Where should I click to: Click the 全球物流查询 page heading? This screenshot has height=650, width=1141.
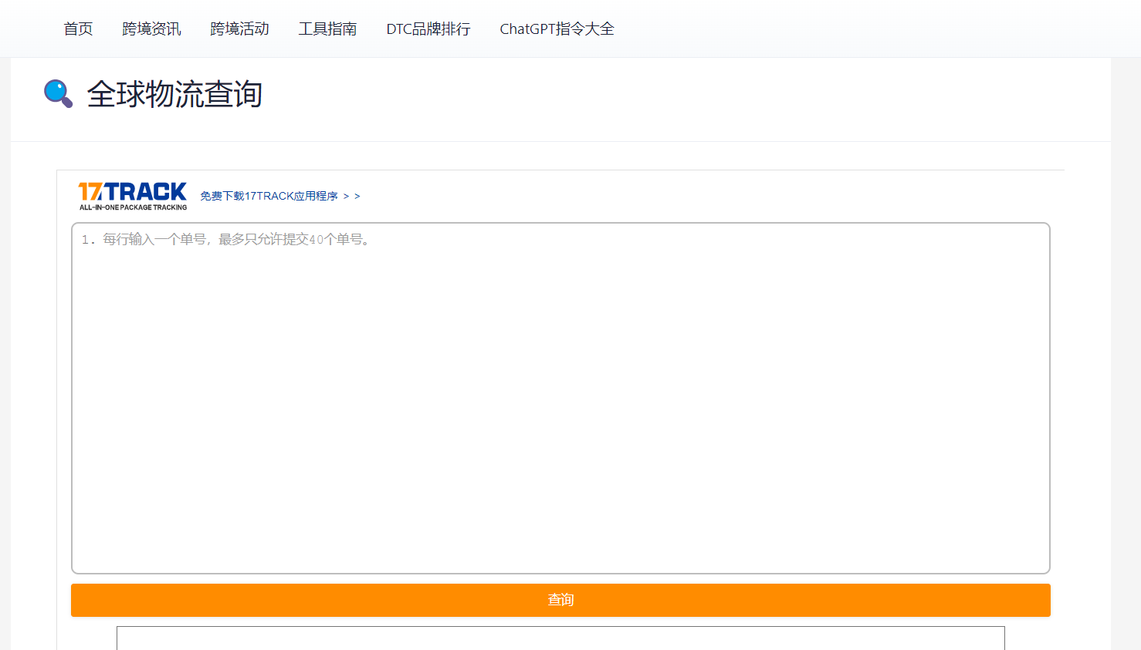point(174,94)
